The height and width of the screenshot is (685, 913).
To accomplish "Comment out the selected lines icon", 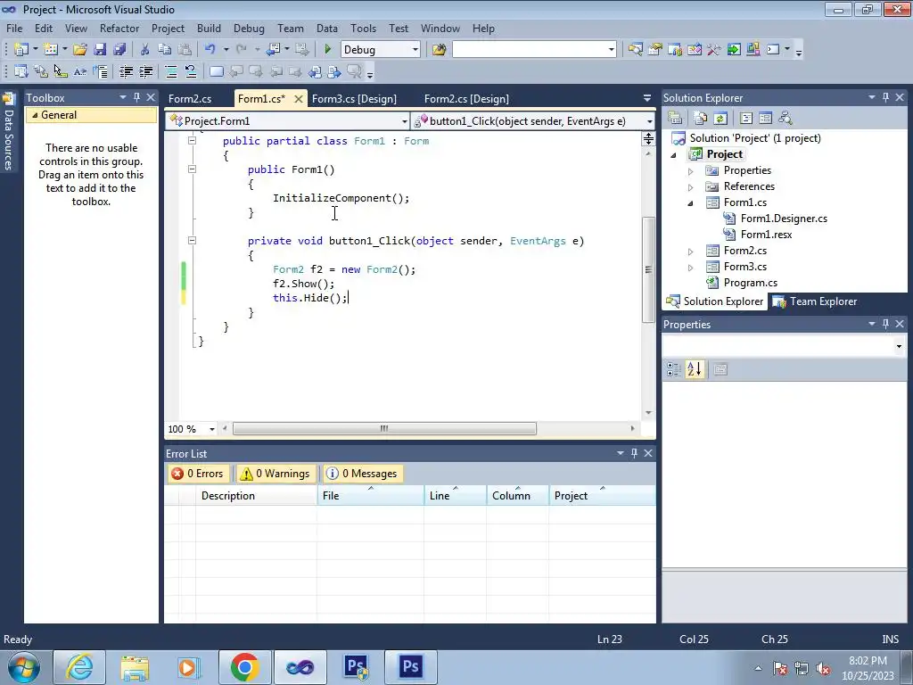I will (x=171, y=71).
